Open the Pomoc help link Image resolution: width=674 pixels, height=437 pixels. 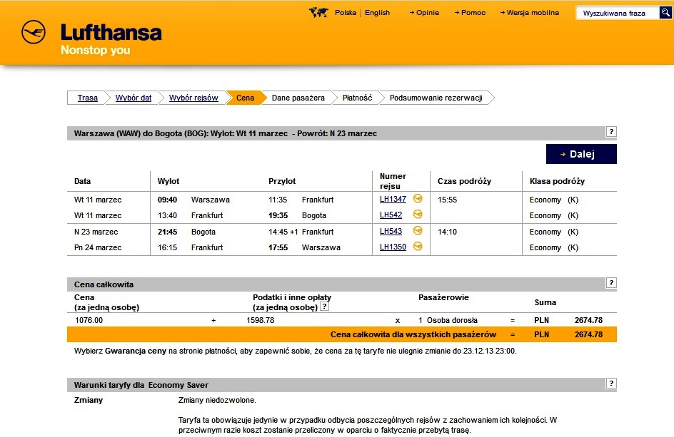coord(470,12)
